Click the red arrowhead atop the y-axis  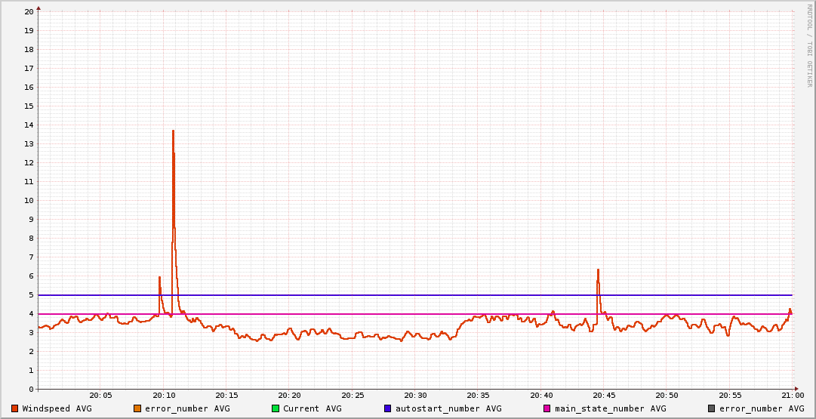[38, 8]
